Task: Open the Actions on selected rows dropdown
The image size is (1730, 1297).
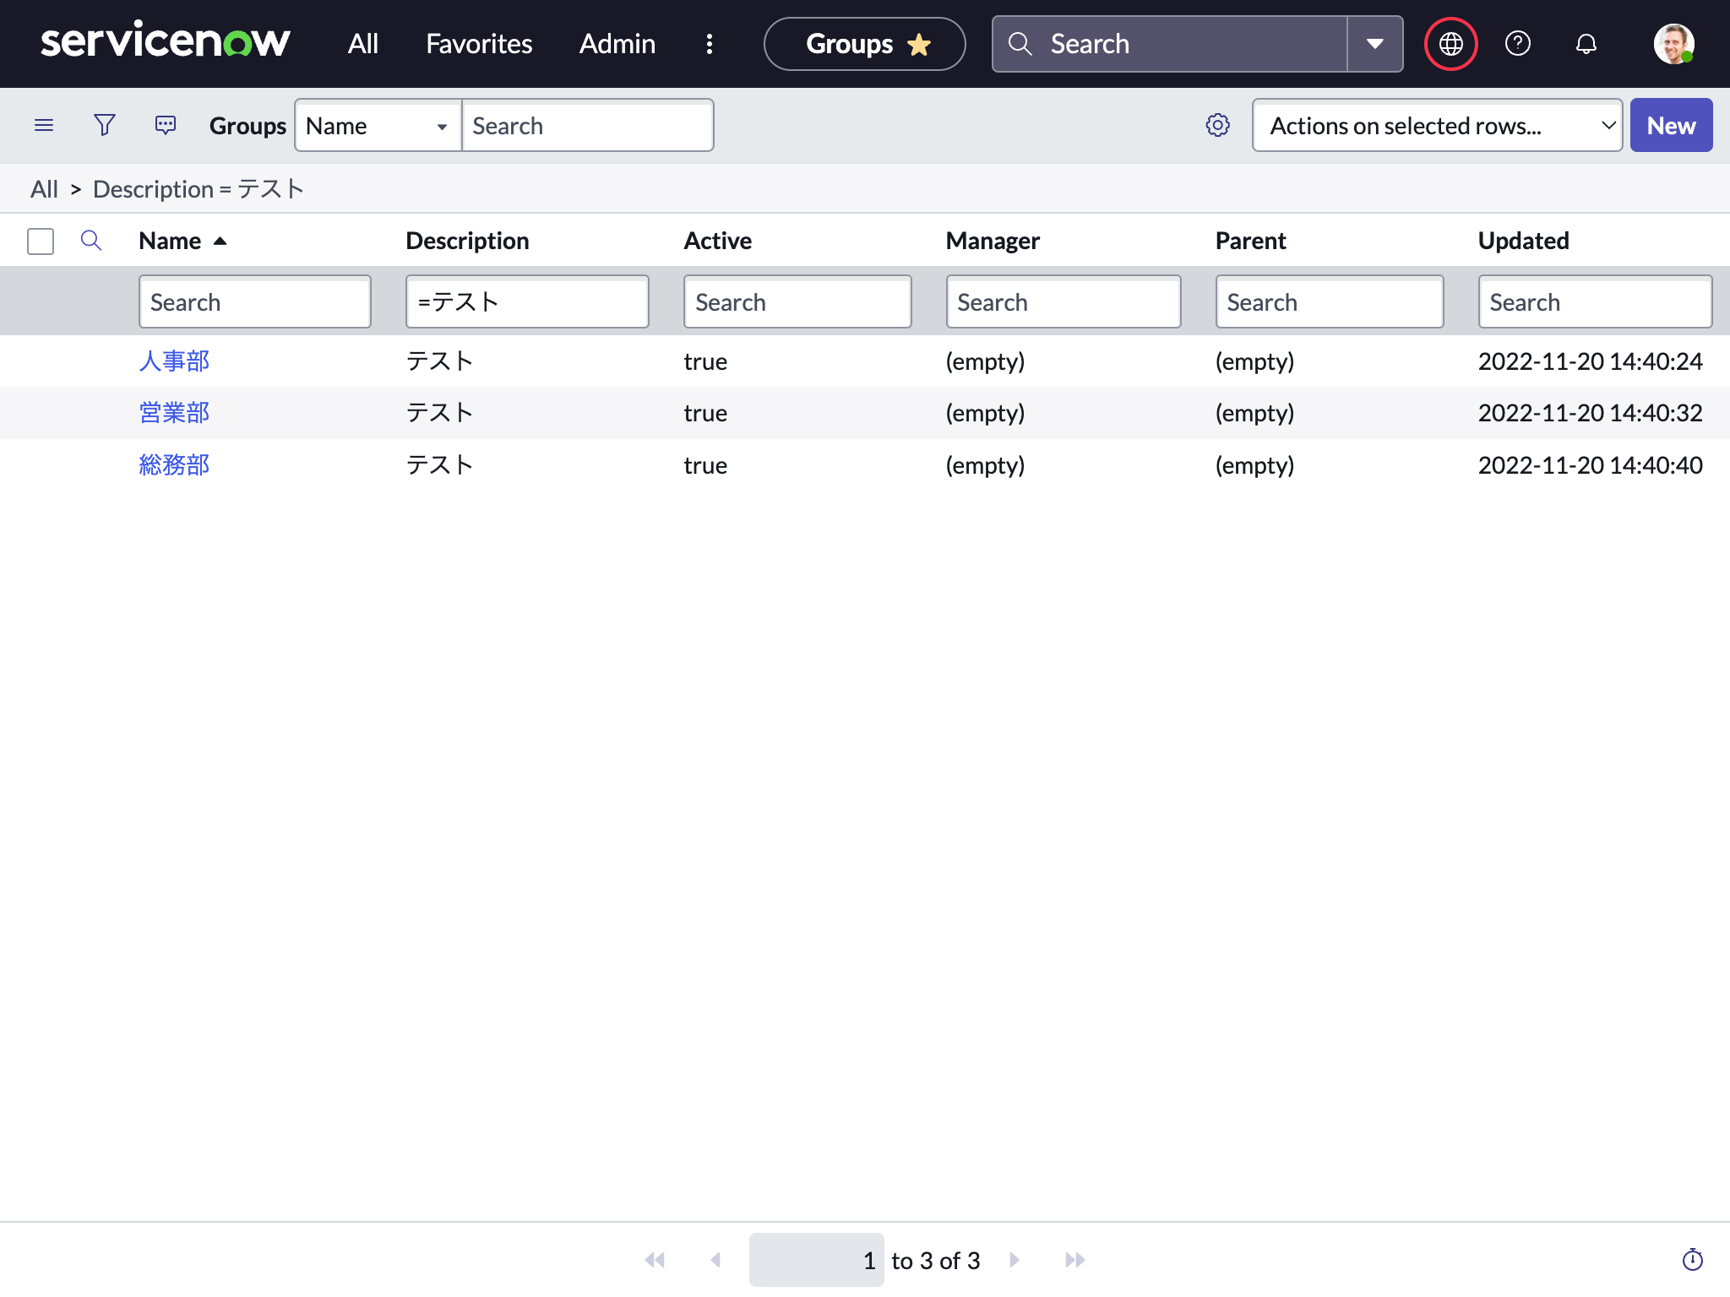Action: click(1436, 125)
